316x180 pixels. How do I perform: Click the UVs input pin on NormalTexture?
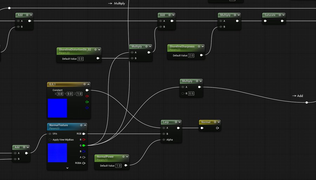coord(50,134)
